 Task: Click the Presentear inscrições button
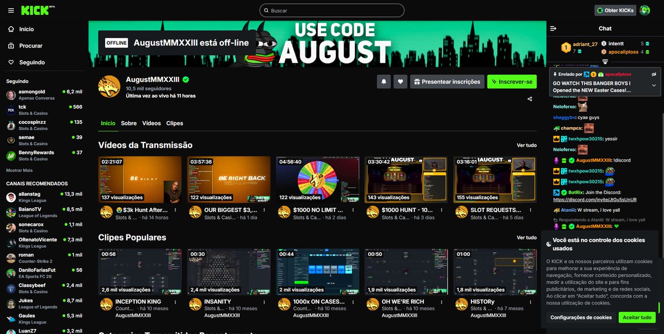tap(447, 82)
